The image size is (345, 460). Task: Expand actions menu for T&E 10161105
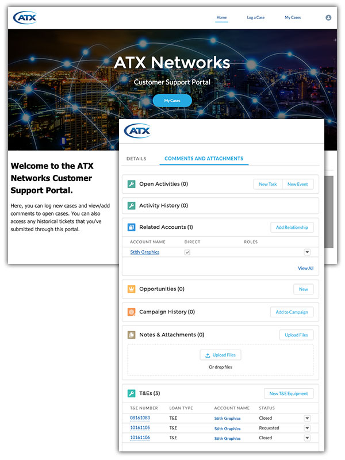[307, 428]
